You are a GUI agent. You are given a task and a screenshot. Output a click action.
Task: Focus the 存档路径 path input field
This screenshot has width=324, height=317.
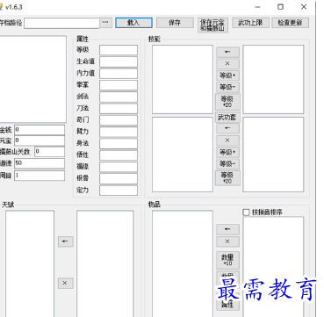pyautogui.click(x=61, y=23)
